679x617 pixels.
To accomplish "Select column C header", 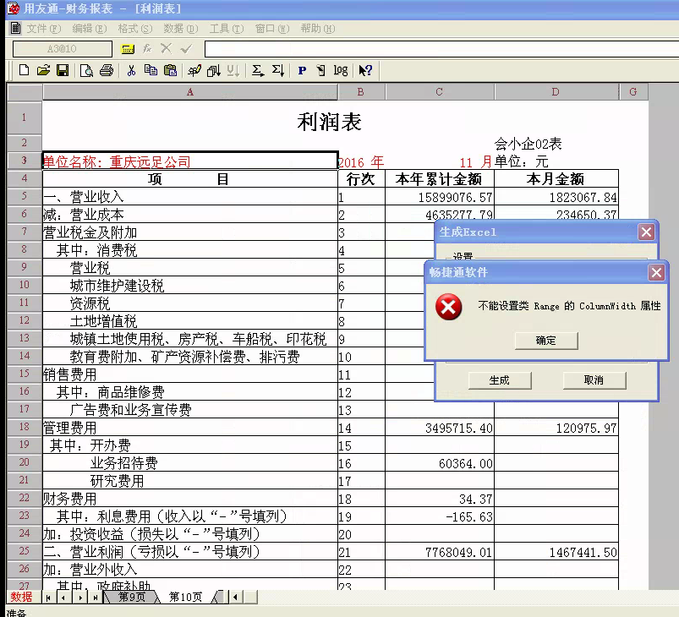I will click(x=440, y=92).
